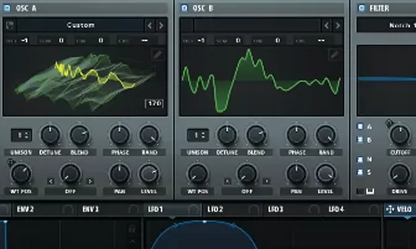Click the next warp mode arrow in OSC B

(x=266, y=181)
